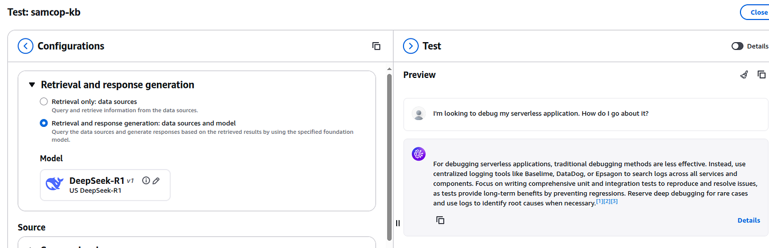The width and height of the screenshot is (769, 248).
Task: Click the user question message text
Action: pos(541,113)
